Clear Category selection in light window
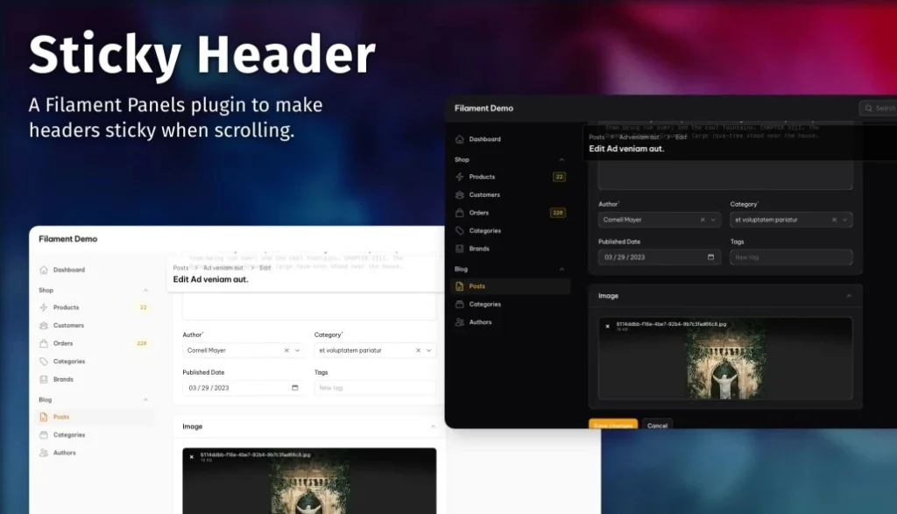Image resolution: width=897 pixels, height=514 pixels. tap(418, 350)
